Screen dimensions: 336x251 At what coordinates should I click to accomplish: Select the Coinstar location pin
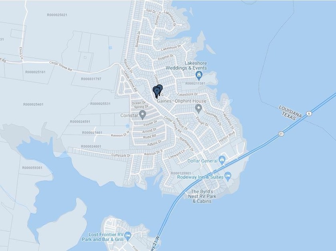142,115
